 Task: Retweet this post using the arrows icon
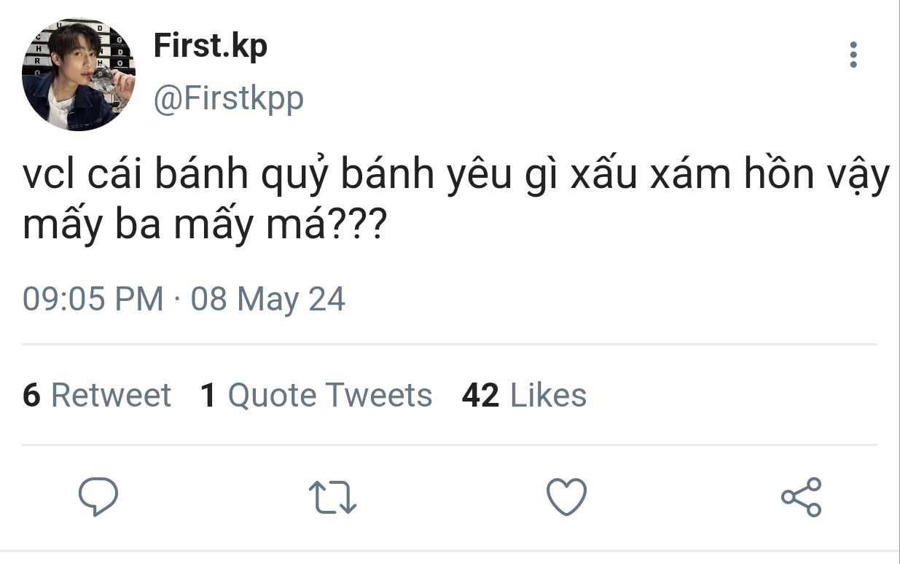(x=332, y=498)
